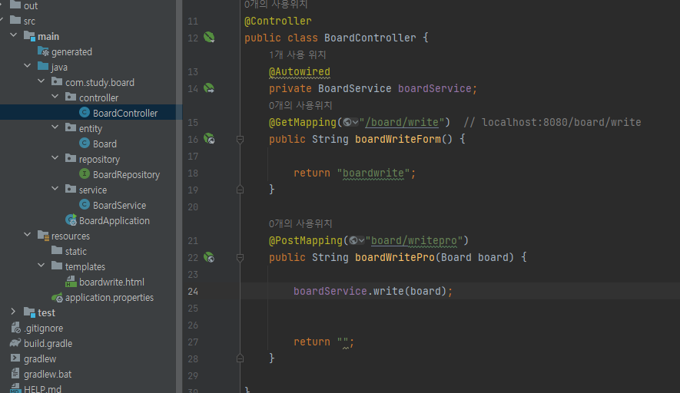Open build.gradle file
This screenshot has width=680, height=393.
(48, 344)
